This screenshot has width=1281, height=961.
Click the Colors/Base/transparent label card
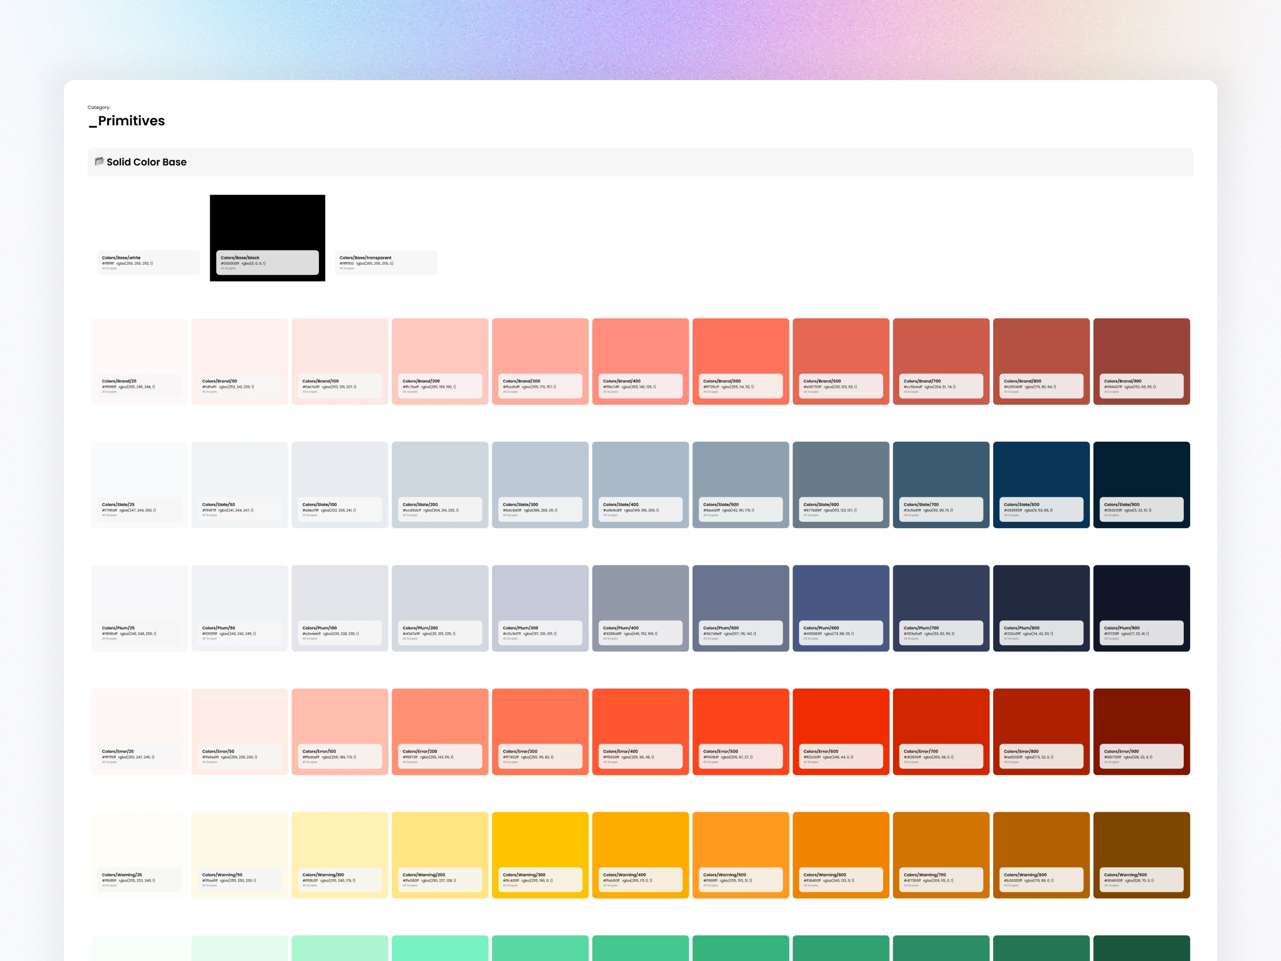coord(386,262)
